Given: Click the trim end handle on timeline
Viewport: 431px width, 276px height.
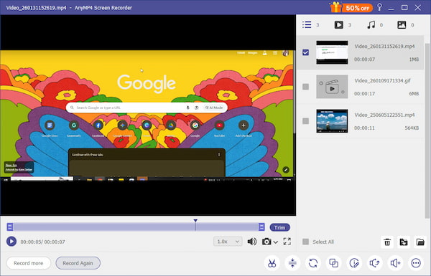Looking at the screenshot, I should 261,227.
